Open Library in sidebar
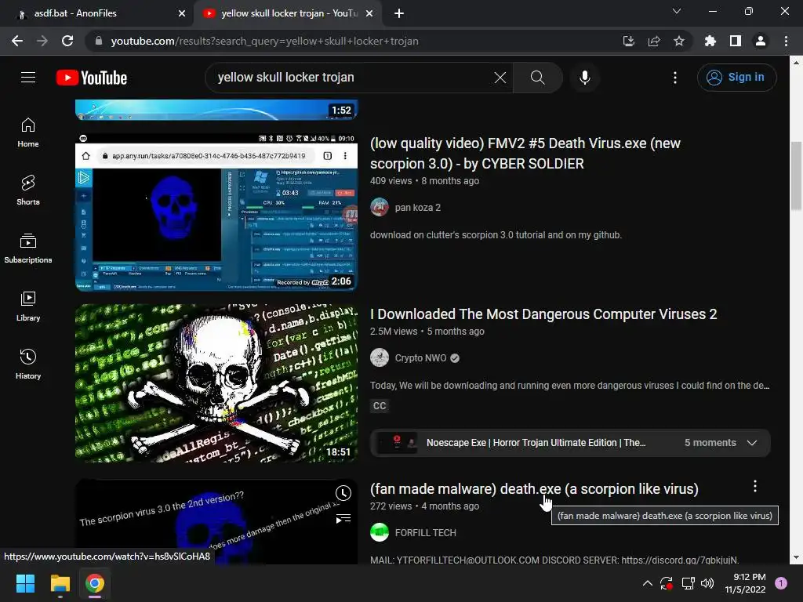This screenshot has height=602, width=803. click(28, 306)
